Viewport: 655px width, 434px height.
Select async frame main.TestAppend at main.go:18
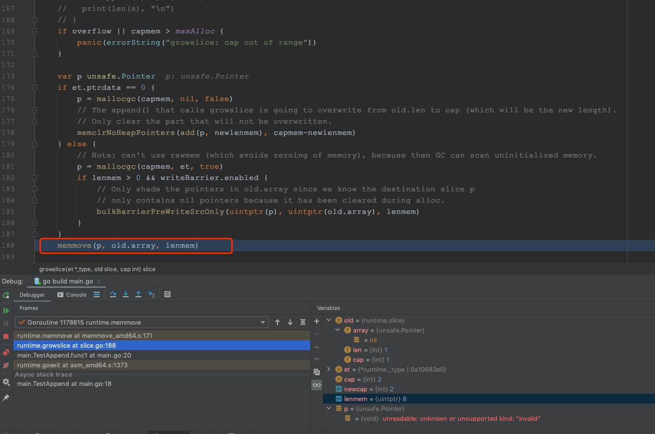(162, 383)
